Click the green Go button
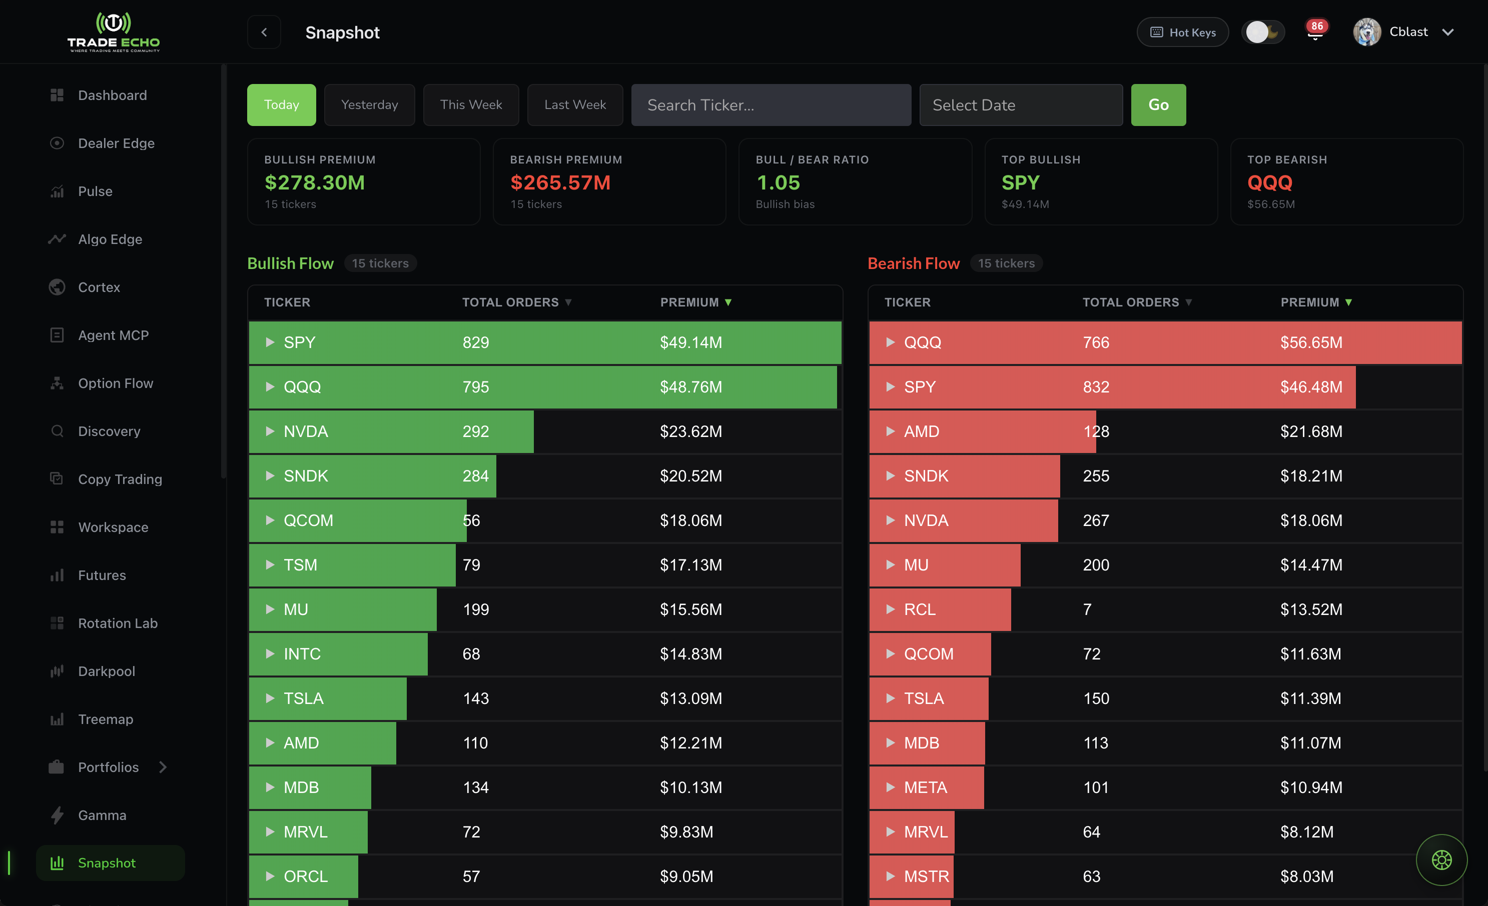Screen dimensions: 1488x906 pos(1158,105)
